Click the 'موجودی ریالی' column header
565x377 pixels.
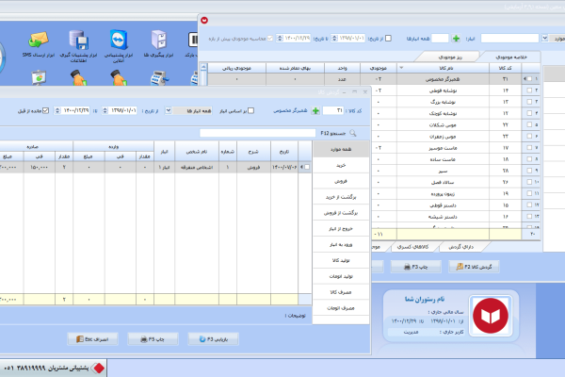tap(236, 68)
